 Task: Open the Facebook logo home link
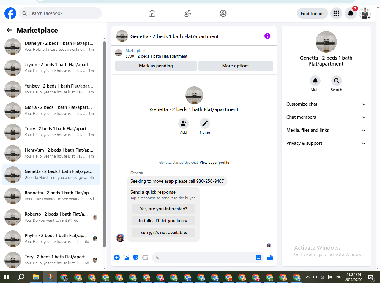(10, 13)
